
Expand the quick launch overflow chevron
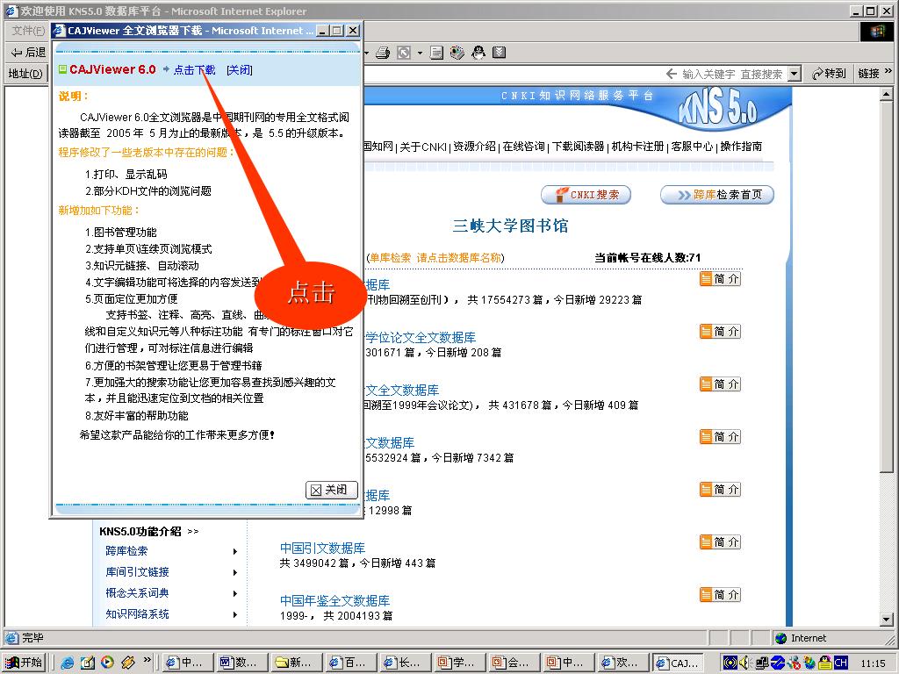click(147, 660)
